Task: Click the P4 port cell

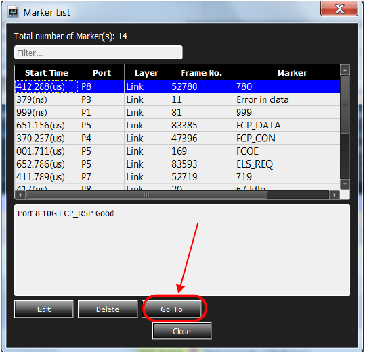Action: click(x=102, y=139)
